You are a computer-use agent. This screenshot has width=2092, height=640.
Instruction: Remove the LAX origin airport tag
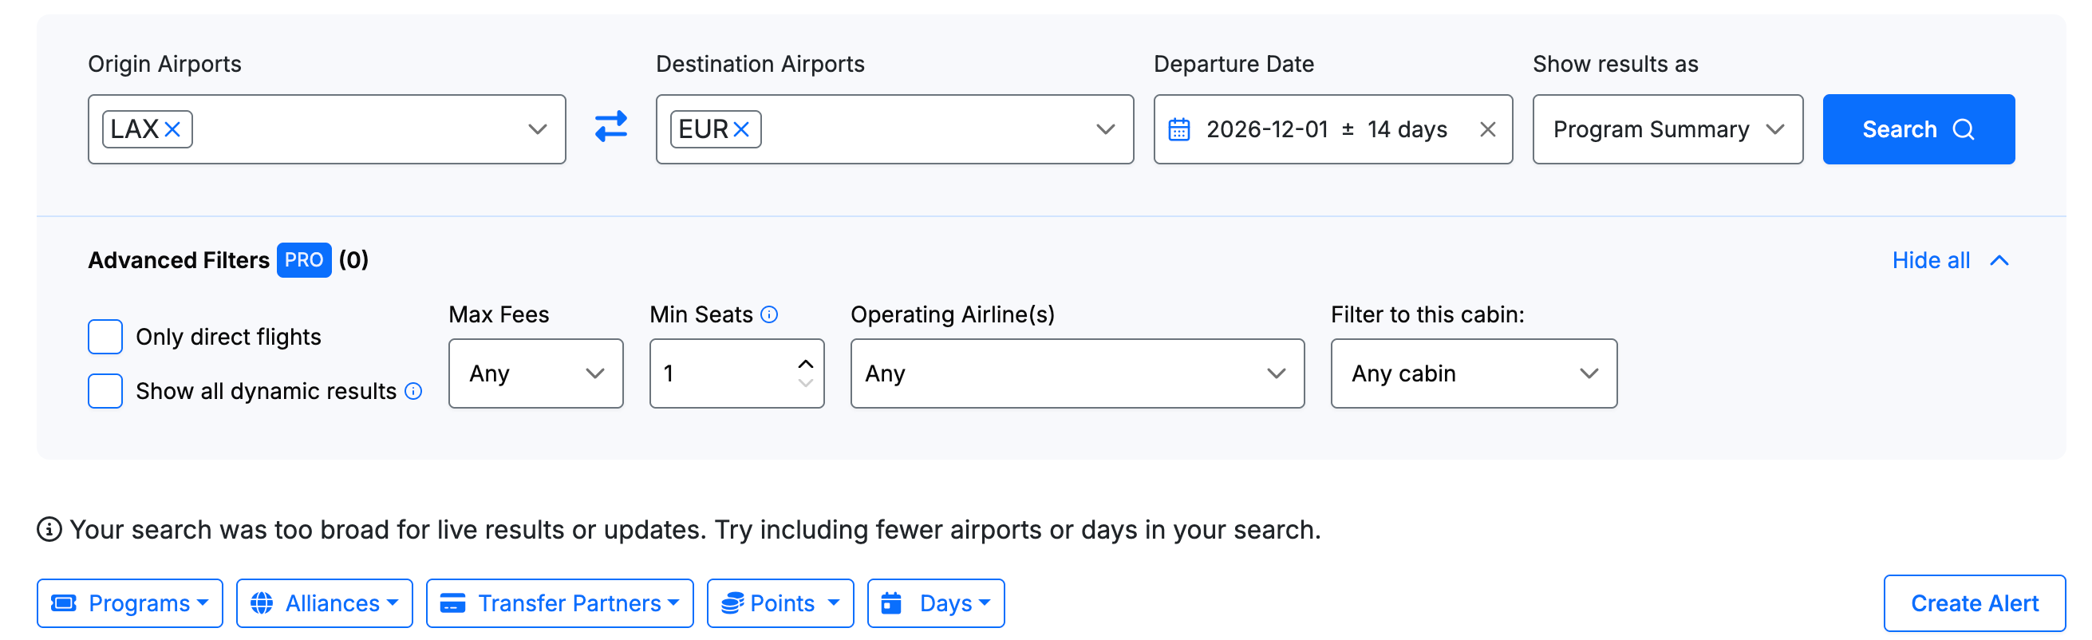[x=172, y=129]
